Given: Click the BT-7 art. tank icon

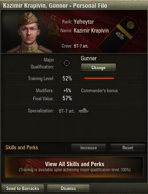Looking at the screenshot, I should pyautogui.click(x=84, y=111).
